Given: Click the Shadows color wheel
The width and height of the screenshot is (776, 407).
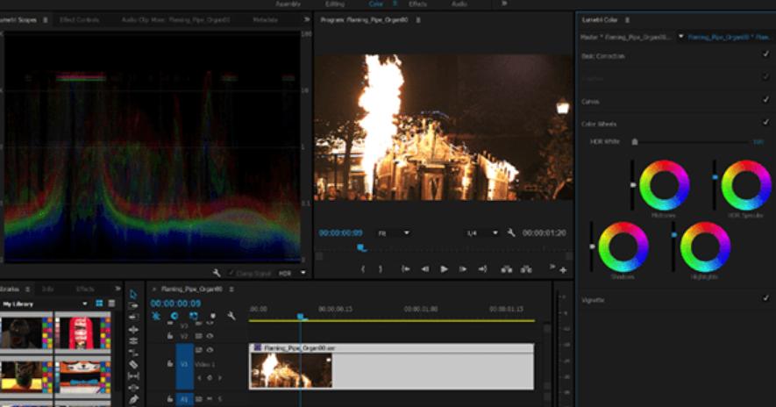Looking at the screenshot, I should (x=623, y=246).
